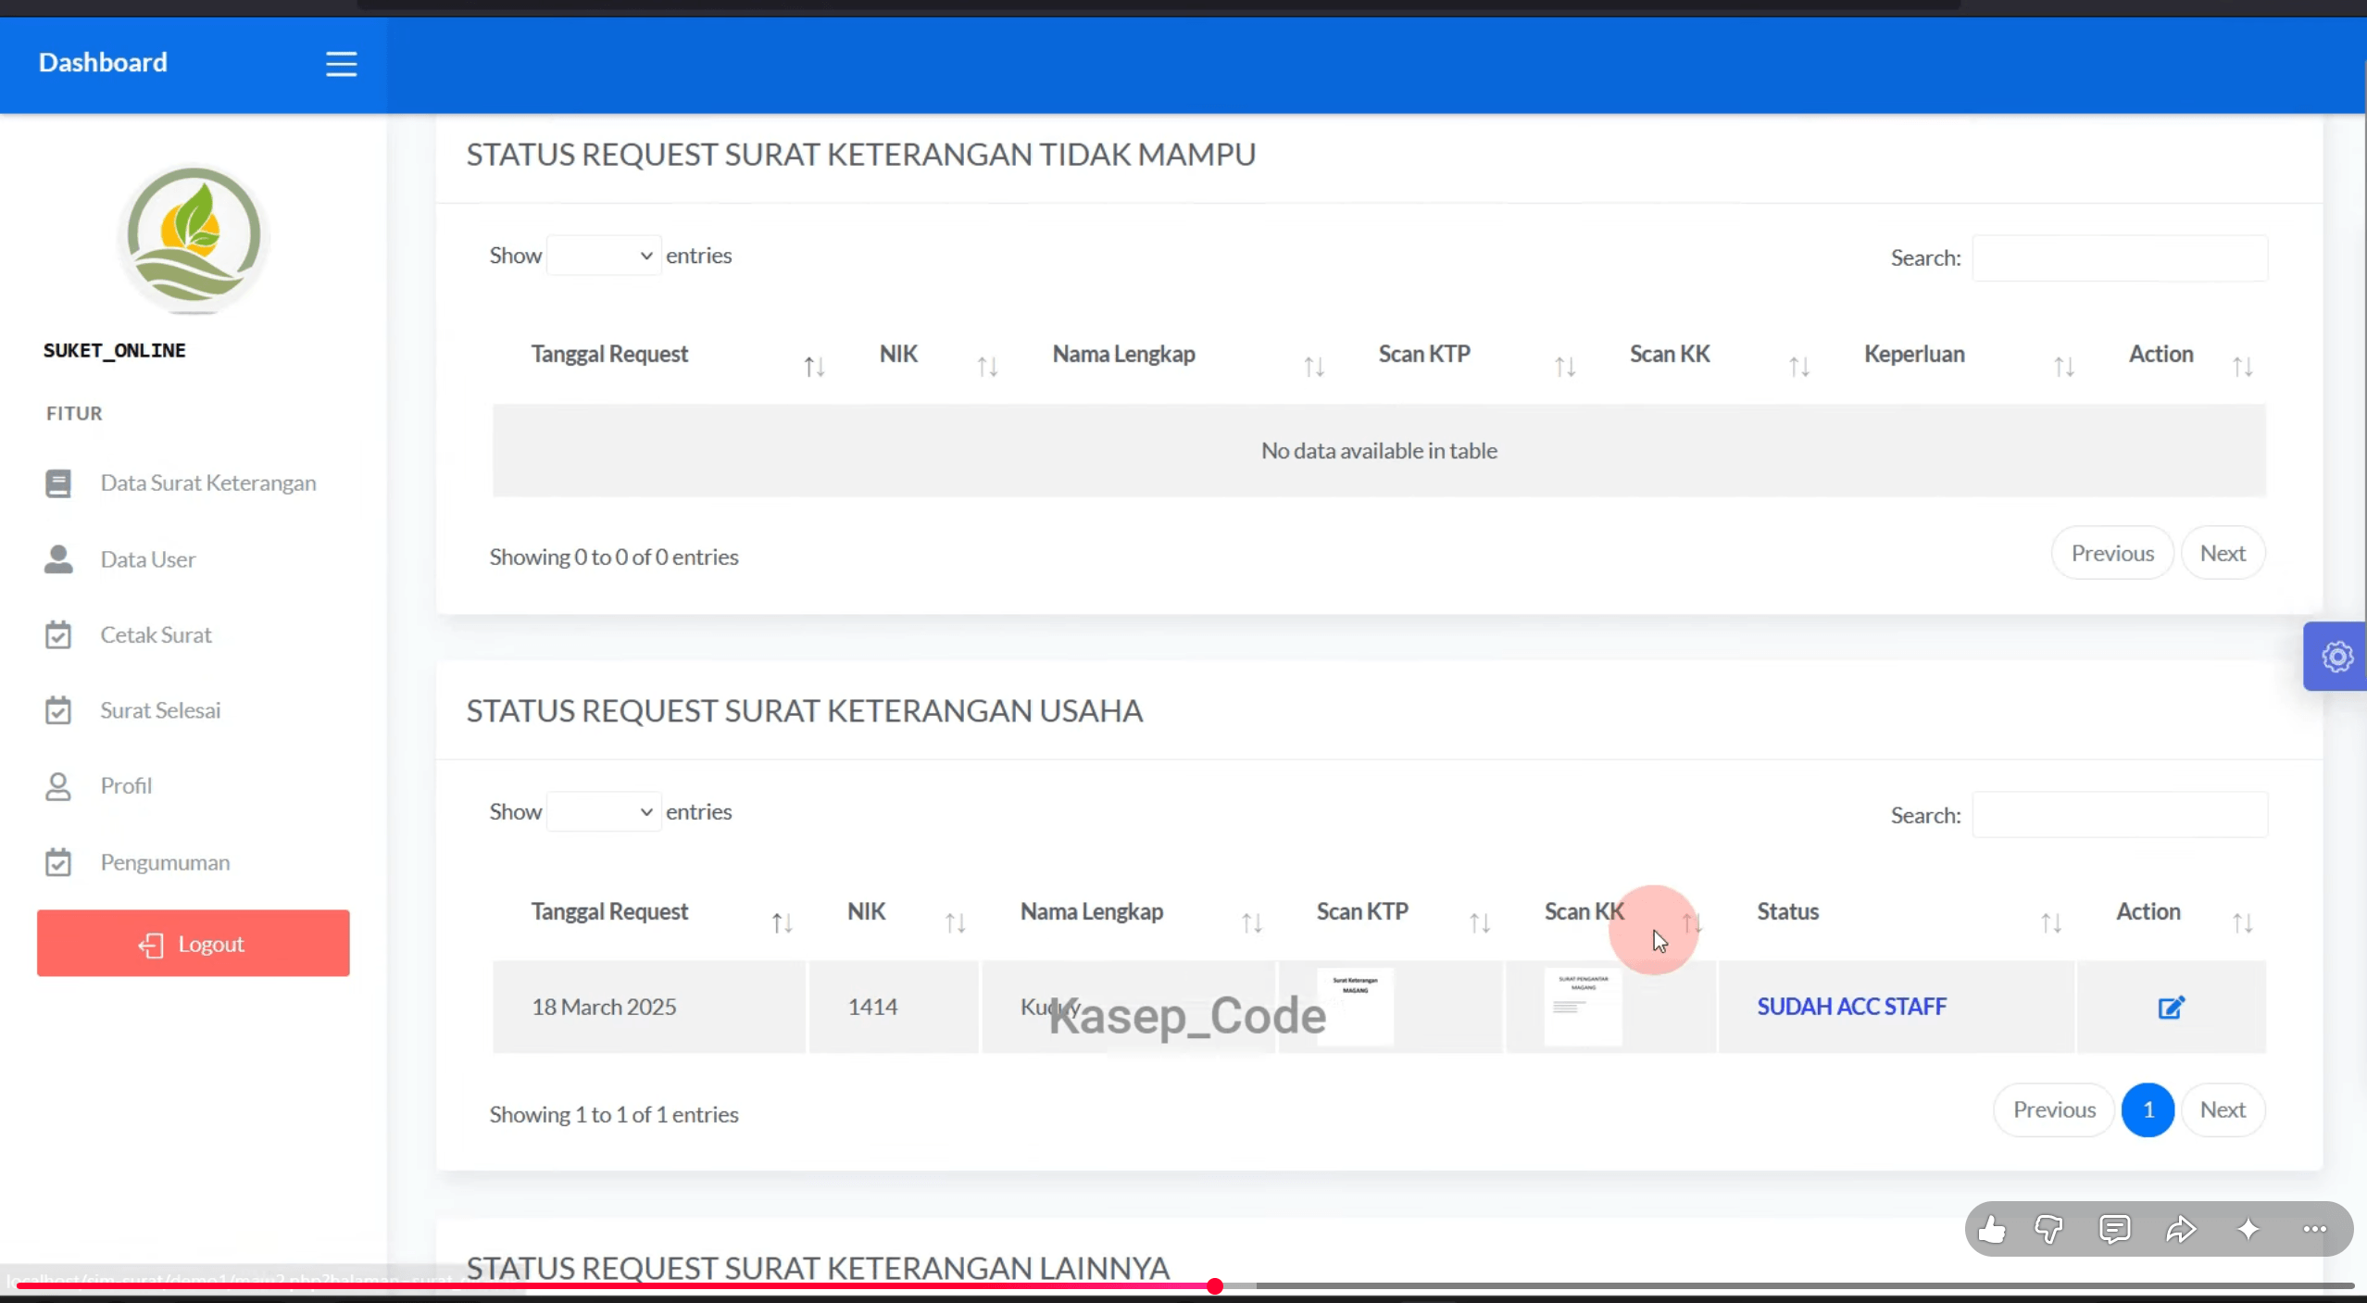The height and width of the screenshot is (1303, 2367).
Task: Open the Scan KTP thumbnail image
Action: click(x=1355, y=1007)
